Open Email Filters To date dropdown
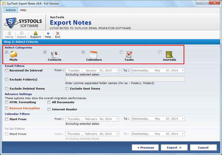 pos(183,70)
